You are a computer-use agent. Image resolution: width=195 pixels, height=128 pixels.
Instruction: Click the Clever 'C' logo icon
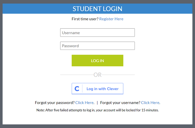click(77, 89)
